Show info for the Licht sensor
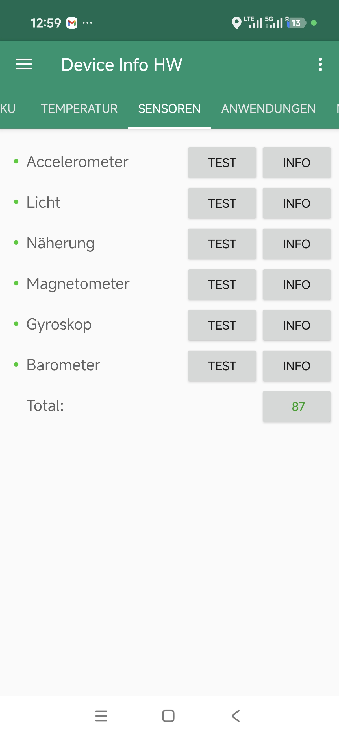The image size is (339, 736). [296, 203]
